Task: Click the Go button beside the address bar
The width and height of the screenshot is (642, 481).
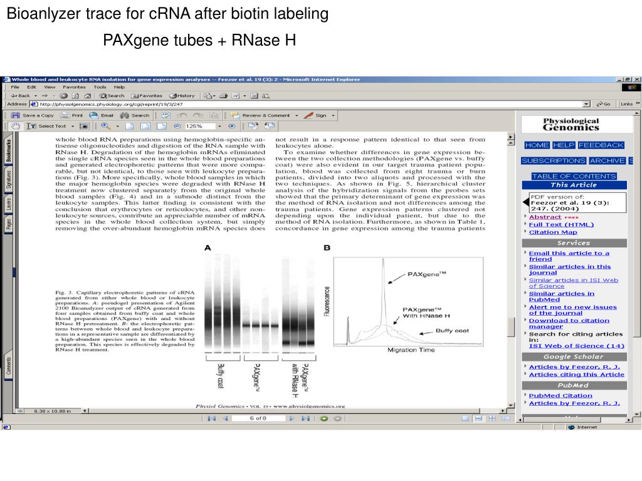Action: tap(604, 104)
